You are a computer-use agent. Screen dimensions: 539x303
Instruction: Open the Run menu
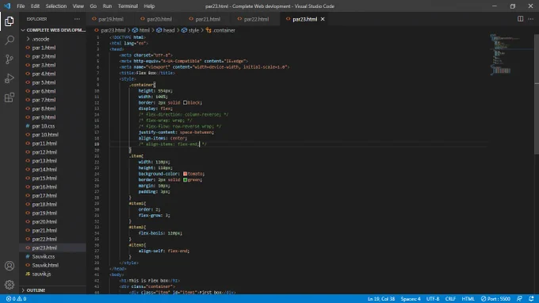click(107, 6)
